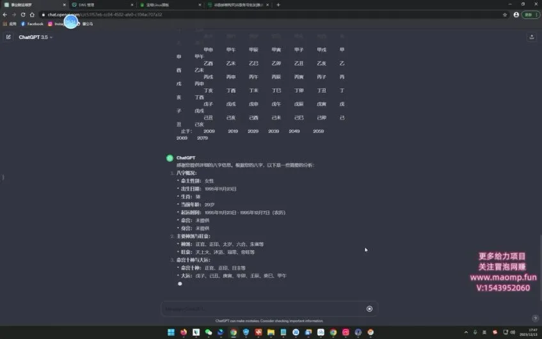Open the Windows Start menu
542x339 pixels.
[171, 332]
